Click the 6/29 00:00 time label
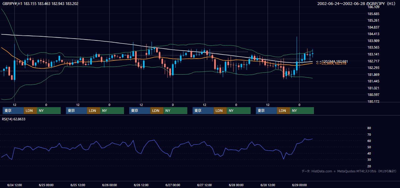This screenshot has height=188, width=400. [300, 185]
